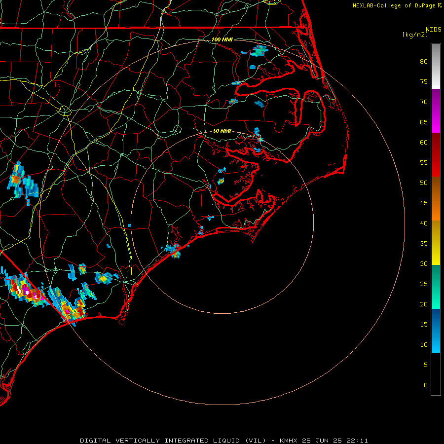
Task: Click the scale value 5
Action: click(426, 365)
